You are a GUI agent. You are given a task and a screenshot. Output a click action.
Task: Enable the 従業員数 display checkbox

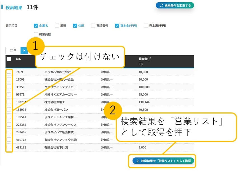(36, 34)
